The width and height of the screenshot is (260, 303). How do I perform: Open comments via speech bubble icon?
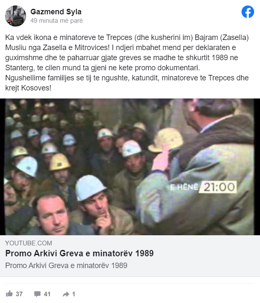[37, 294]
